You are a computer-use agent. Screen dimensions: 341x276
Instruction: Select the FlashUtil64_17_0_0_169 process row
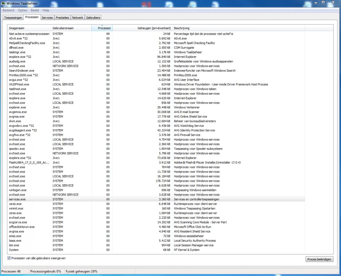[x=156, y=162]
